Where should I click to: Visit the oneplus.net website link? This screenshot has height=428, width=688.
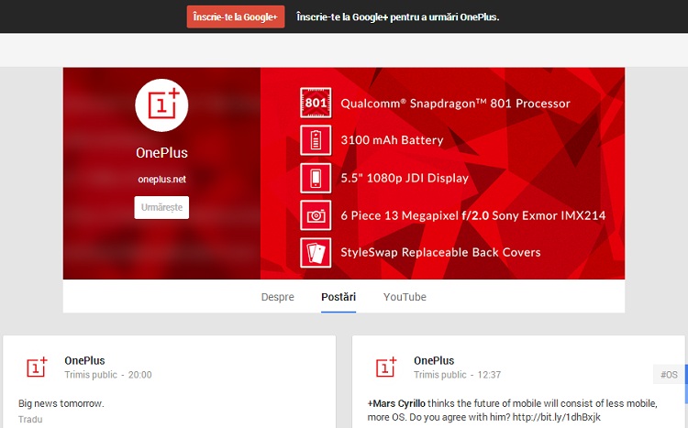tap(161, 179)
